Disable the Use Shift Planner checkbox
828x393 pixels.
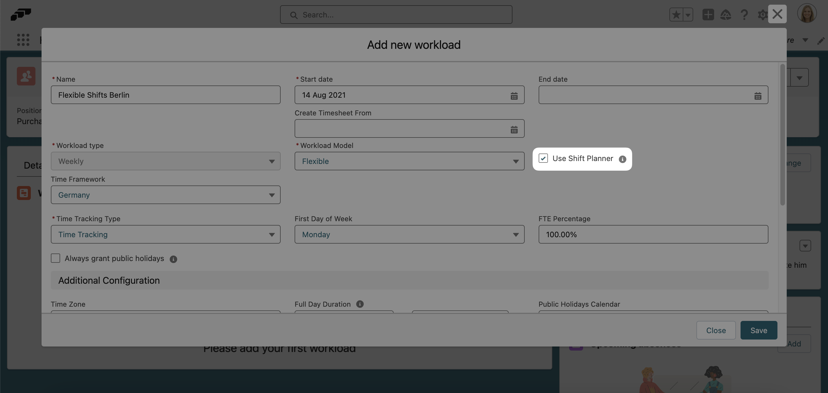[543, 158]
